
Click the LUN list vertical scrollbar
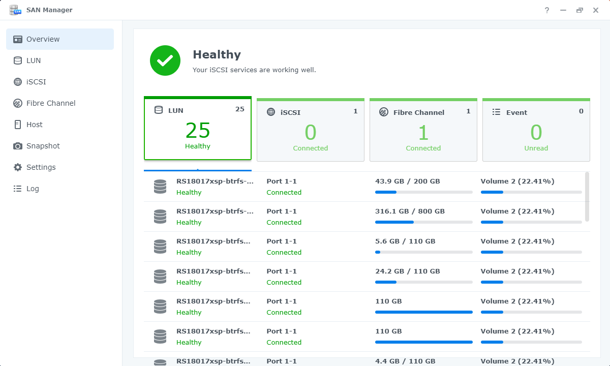point(587,196)
